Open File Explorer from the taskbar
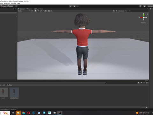 [x=18, y=113]
